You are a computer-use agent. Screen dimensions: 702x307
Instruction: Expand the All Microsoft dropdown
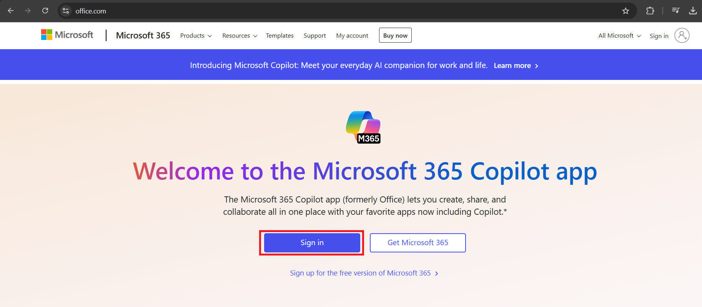620,35
